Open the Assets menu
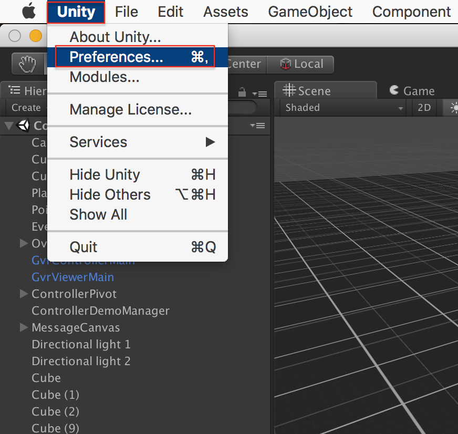The width and height of the screenshot is (458, 434). tap(226, 12)
